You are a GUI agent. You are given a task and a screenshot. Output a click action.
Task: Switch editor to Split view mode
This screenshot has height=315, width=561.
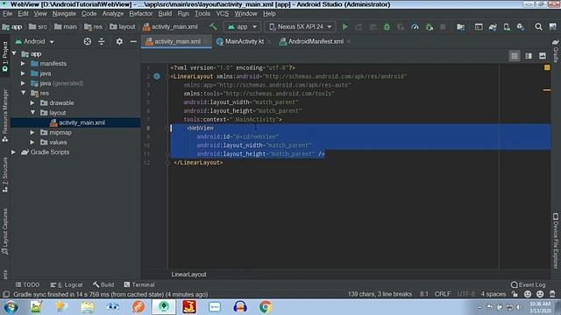(x=529, y=56)
